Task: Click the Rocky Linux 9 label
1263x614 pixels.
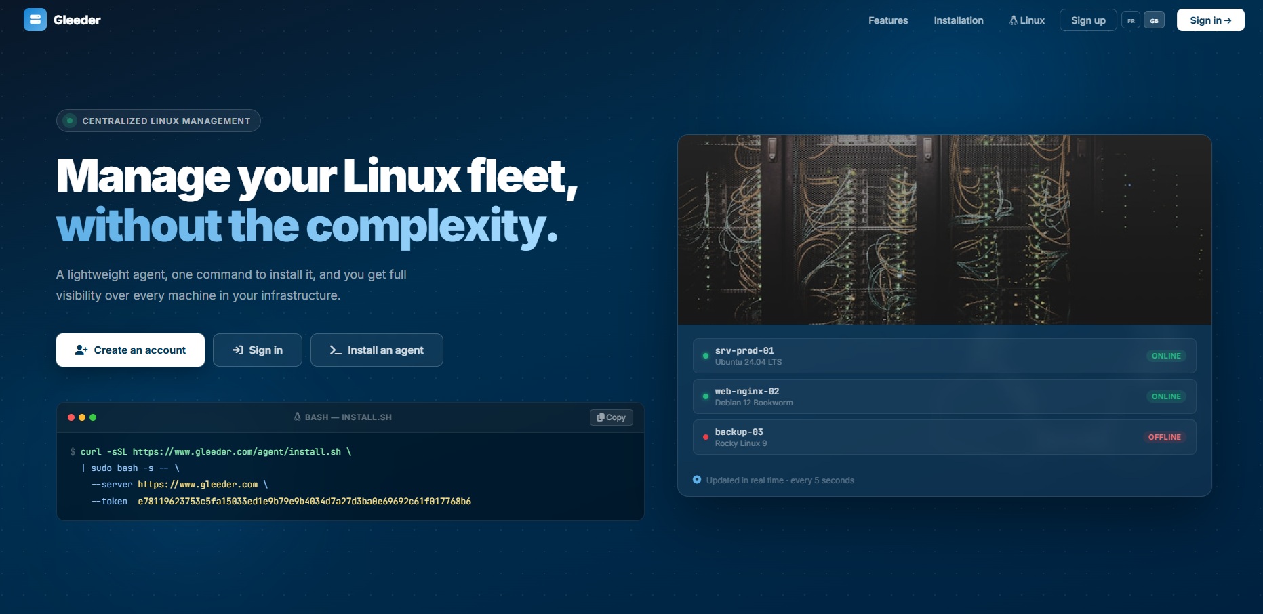Action: click(741, 443)
